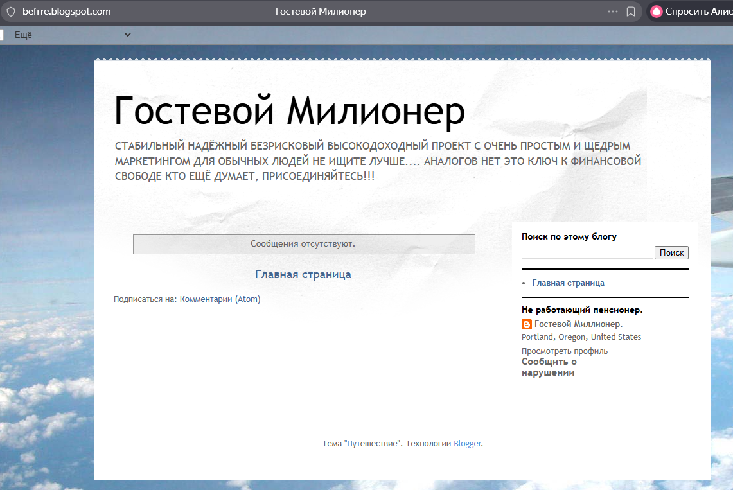Viewport: 733px width, 490px height.
Task: Open "Просмотреть профиль" in the sidebar
Action: tap(564, 351)
